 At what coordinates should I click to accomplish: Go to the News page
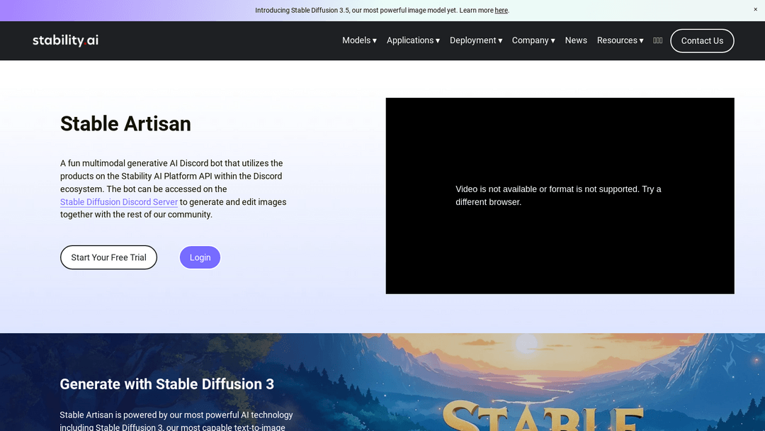(x=576, y=40)
